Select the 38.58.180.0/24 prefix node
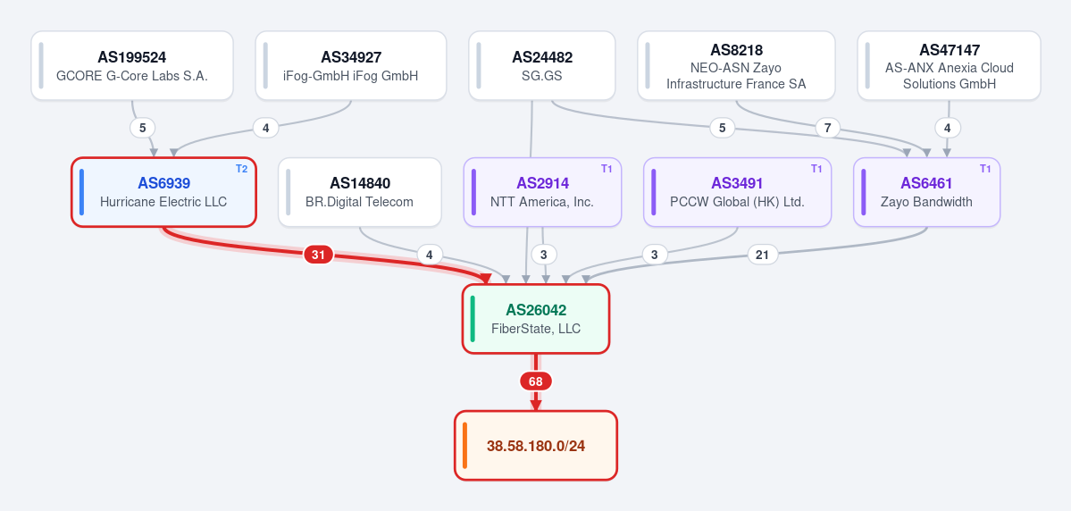 point(536,446)
